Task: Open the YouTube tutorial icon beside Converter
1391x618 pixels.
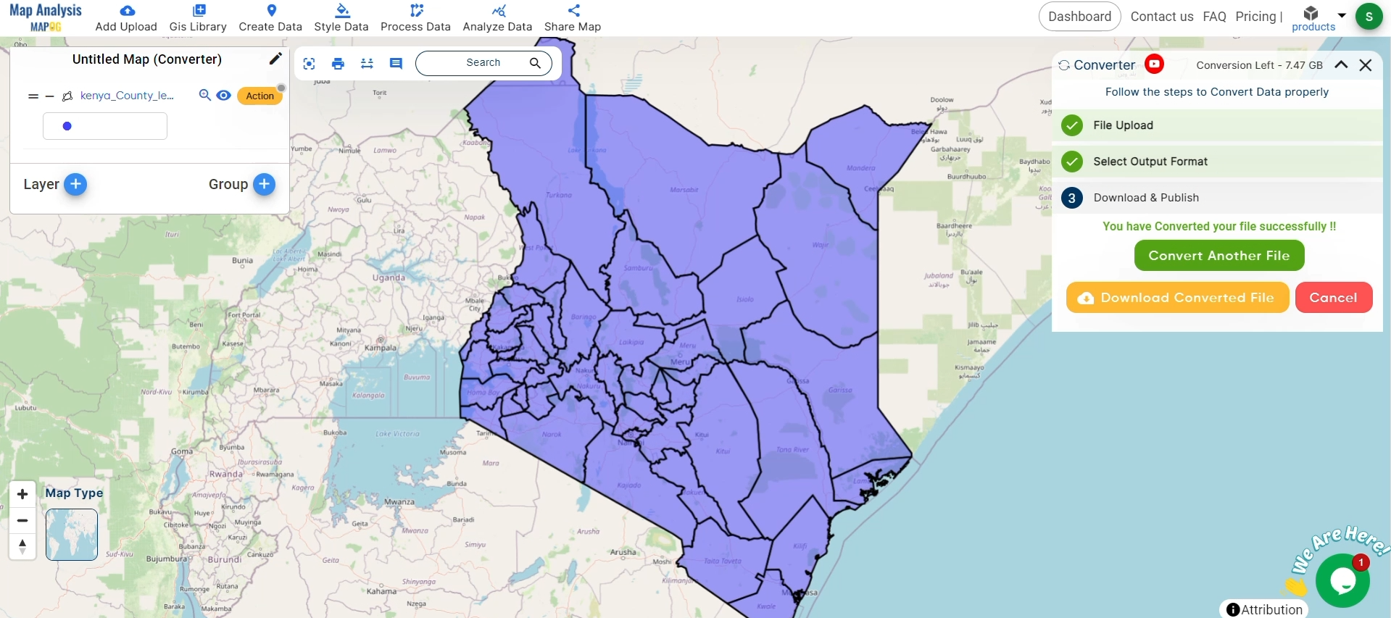Action: tap(1154, 64)
